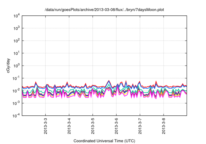206x144 pixels.
Task: Click the 10^2 y-axis label
Action: [x=16, y=40]
